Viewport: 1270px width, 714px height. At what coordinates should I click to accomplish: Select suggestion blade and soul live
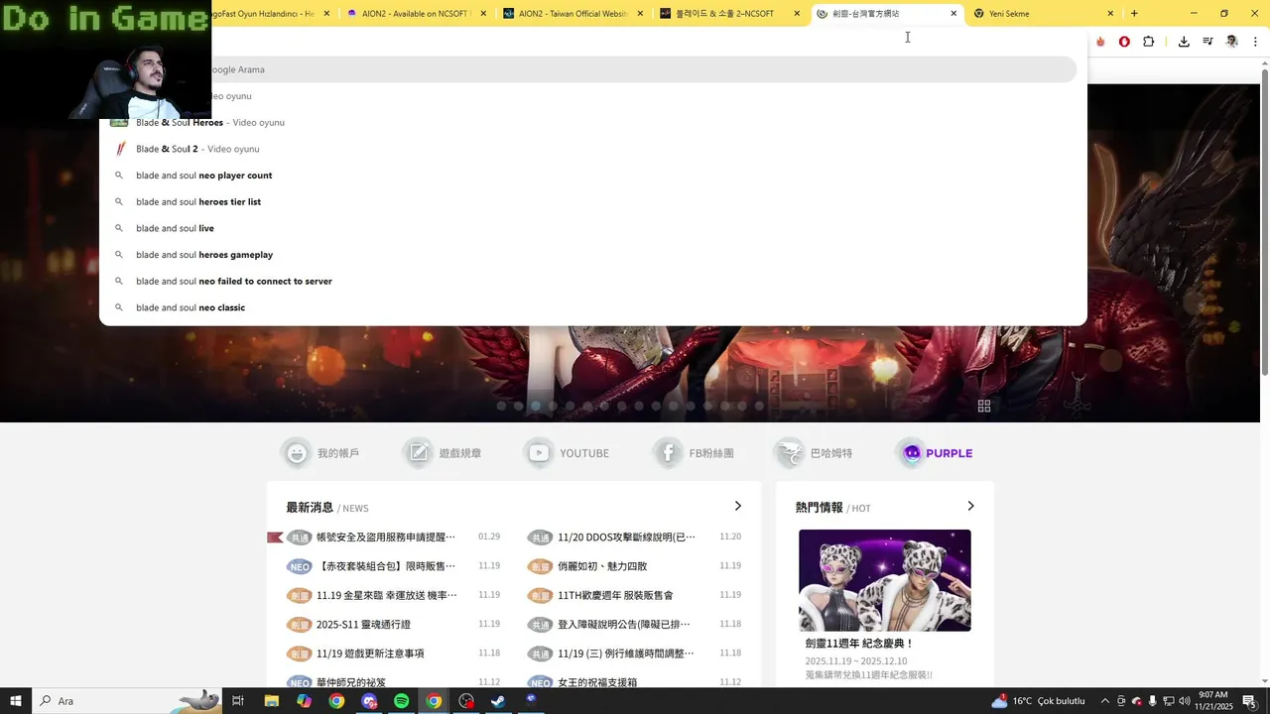[x=593, y=228]
